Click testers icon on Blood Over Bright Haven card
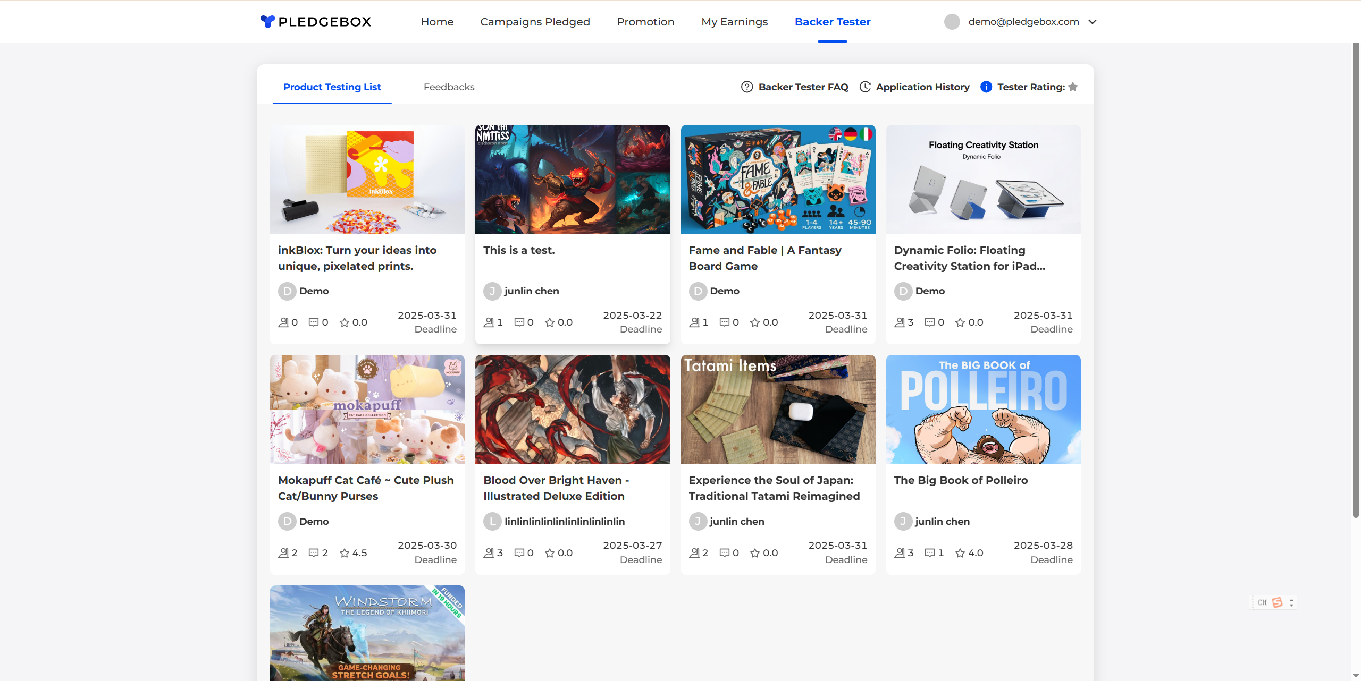Screen dimensions: 1361x681 [x=489, y=553]
